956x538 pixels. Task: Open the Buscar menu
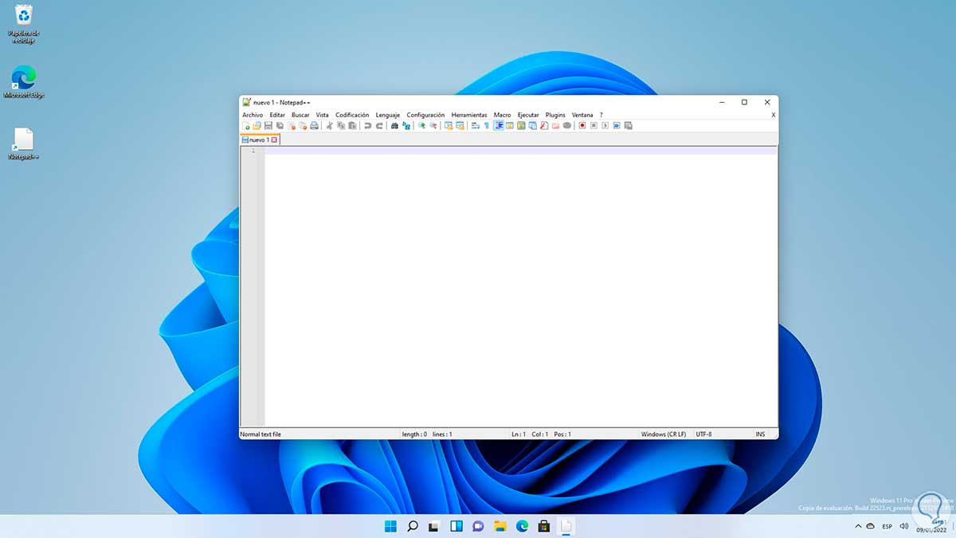click(x=300, y=115)
